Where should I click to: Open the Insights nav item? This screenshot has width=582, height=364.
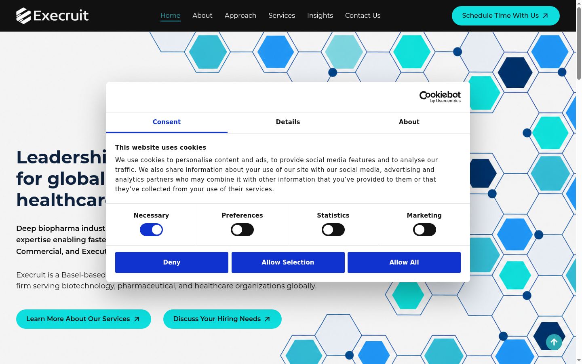(x=320, y=15)
